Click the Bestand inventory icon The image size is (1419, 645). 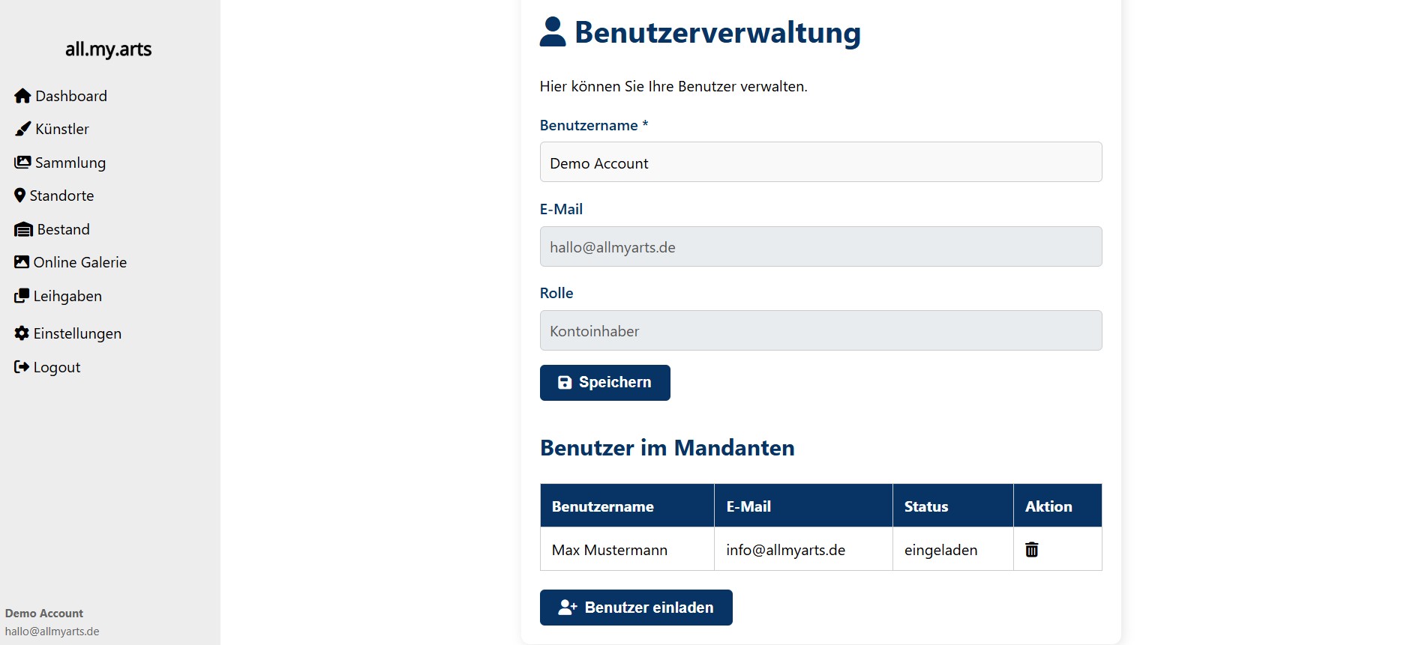coord(23,229)
